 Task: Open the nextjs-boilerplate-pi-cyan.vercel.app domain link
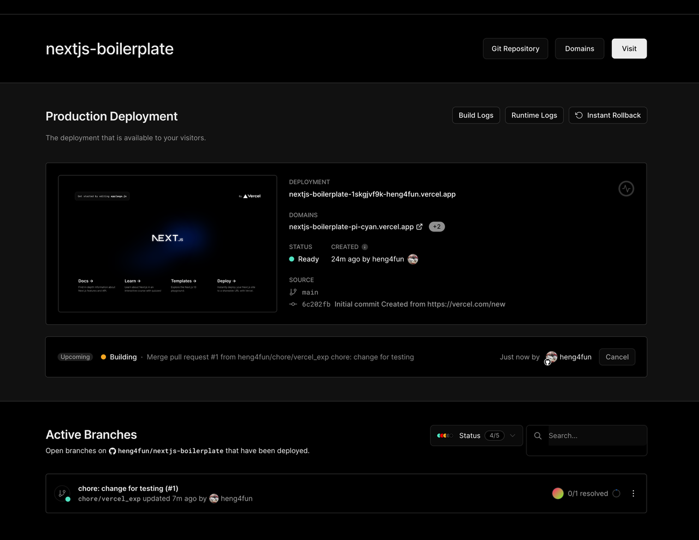point(351,227)
